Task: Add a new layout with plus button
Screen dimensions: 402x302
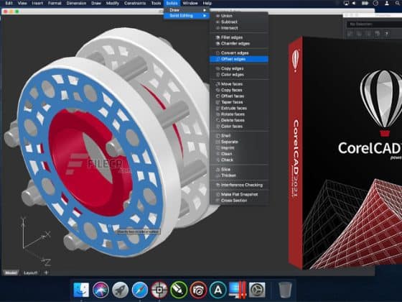Action: (46, 273)
